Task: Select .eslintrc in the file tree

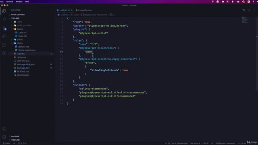Action: pos(21,54)
